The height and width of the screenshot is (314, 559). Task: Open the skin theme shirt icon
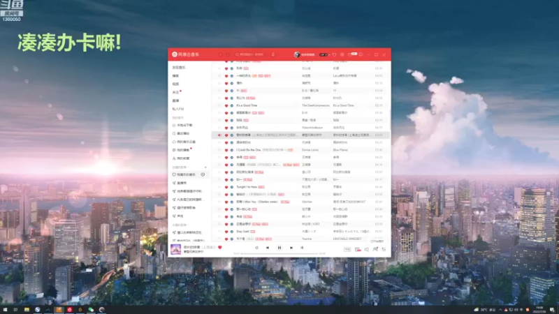pos(335,54)
